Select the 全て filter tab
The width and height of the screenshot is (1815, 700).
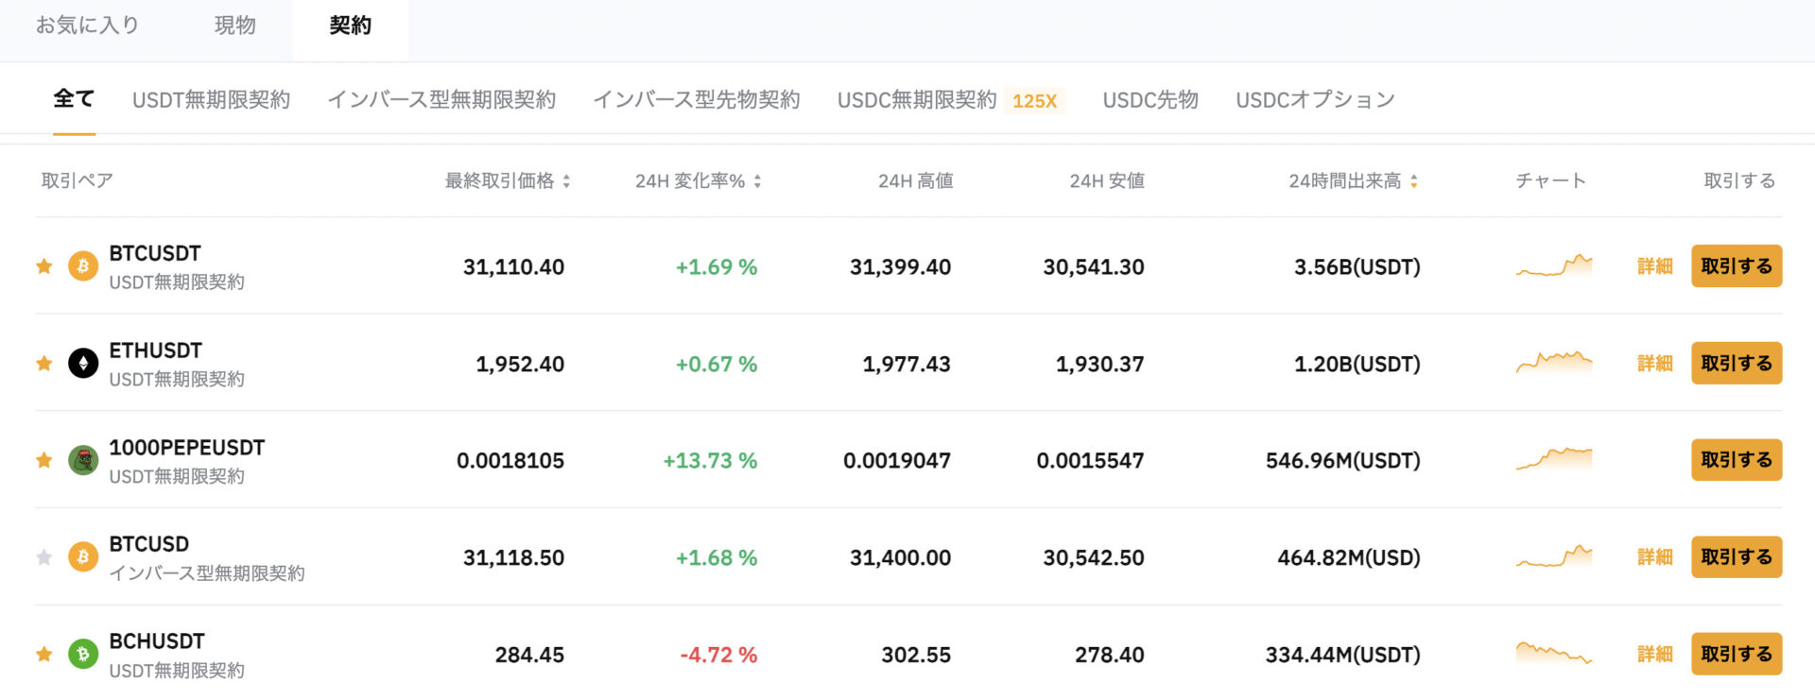(x=74, y=99)
